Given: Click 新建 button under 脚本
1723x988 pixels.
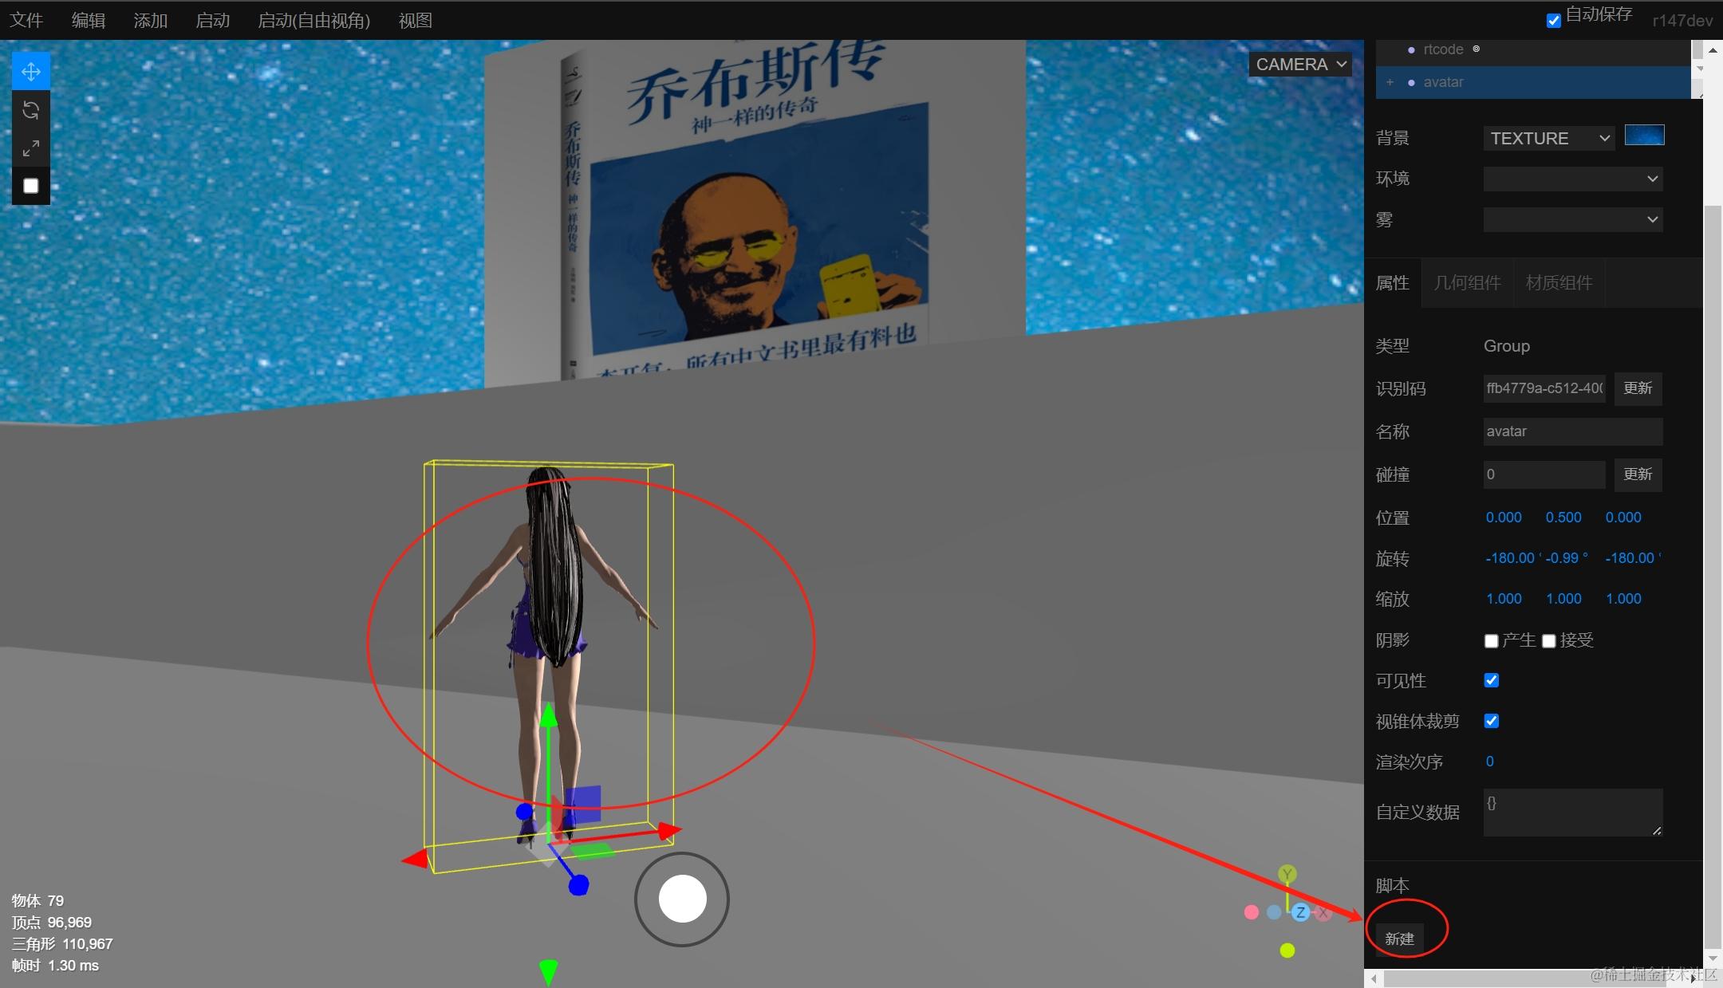Looking at the screenshot, I should 1399,939.
